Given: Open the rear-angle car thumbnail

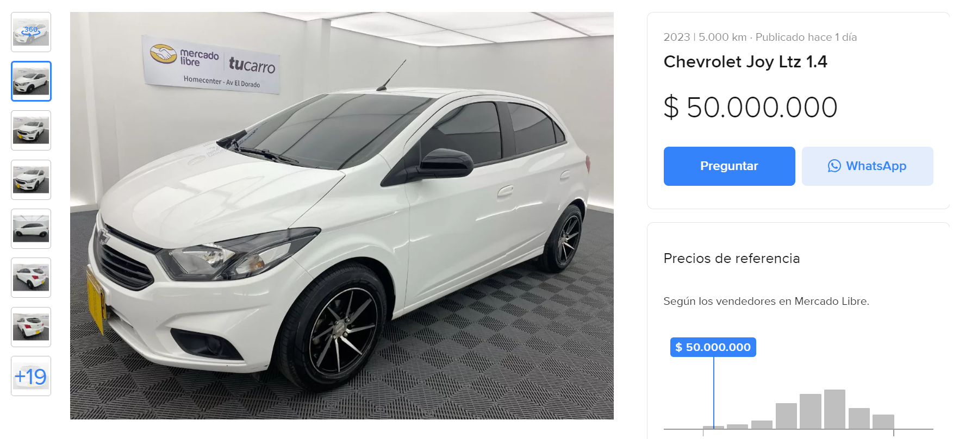Looking at the screenshot, I should (x=31, y=278).
